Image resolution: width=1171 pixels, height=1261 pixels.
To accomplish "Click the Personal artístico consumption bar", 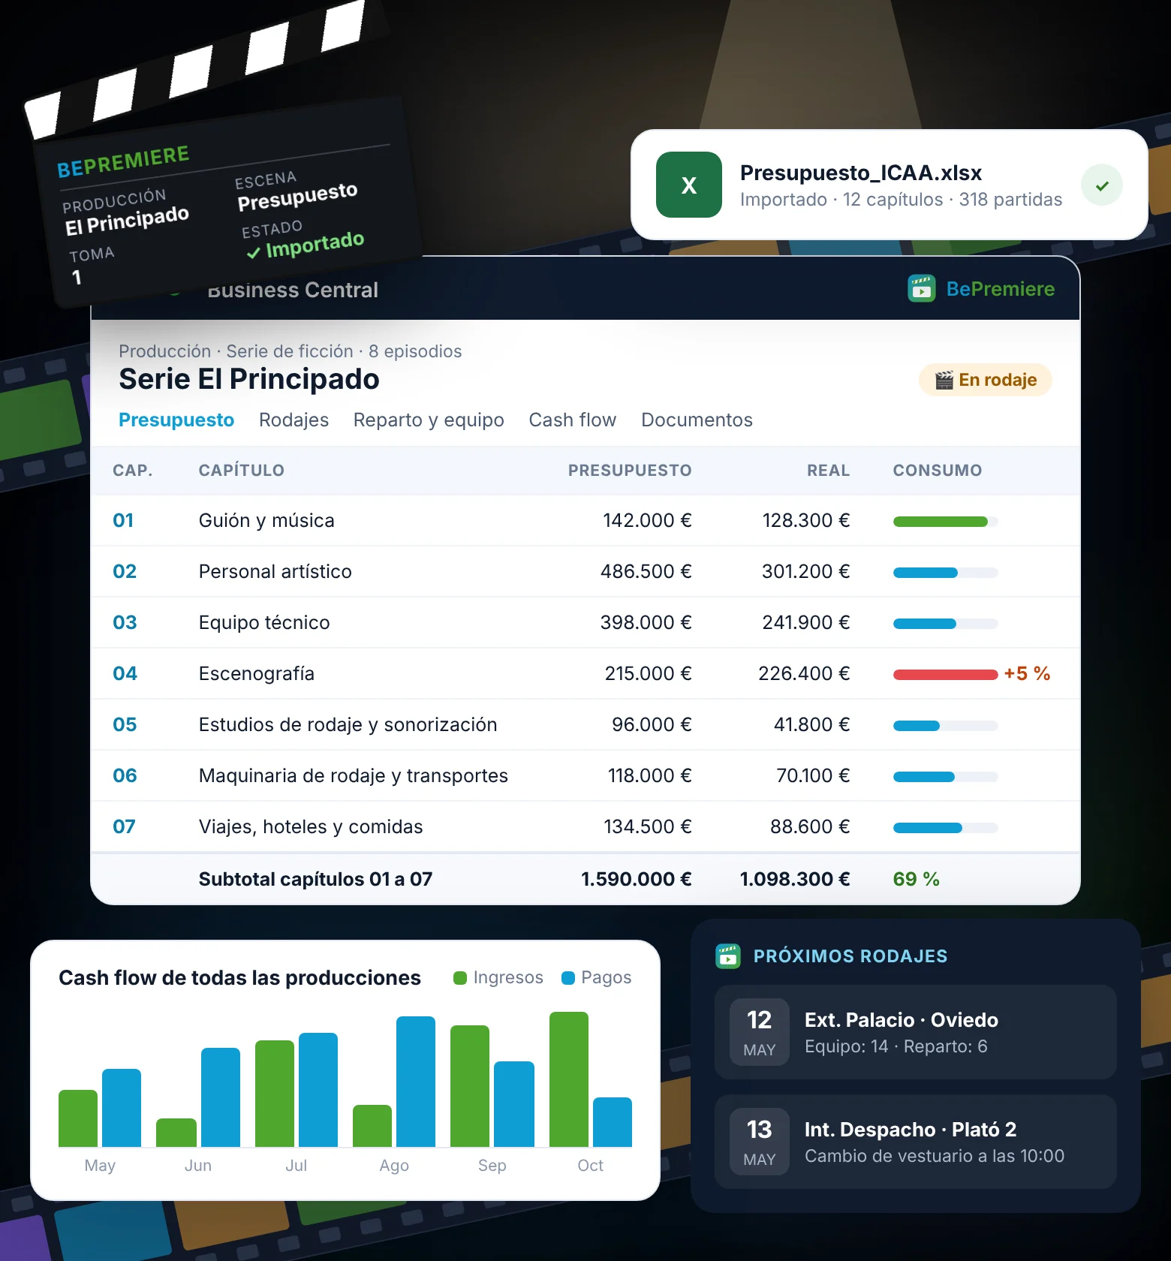I will tap(945, 573).
